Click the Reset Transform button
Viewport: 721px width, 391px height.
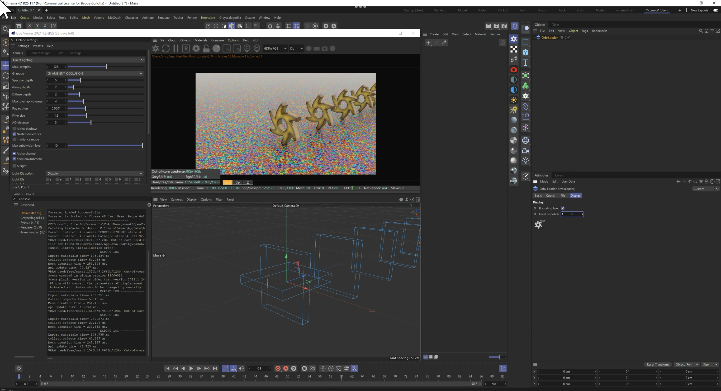click(x=657, y=365)
